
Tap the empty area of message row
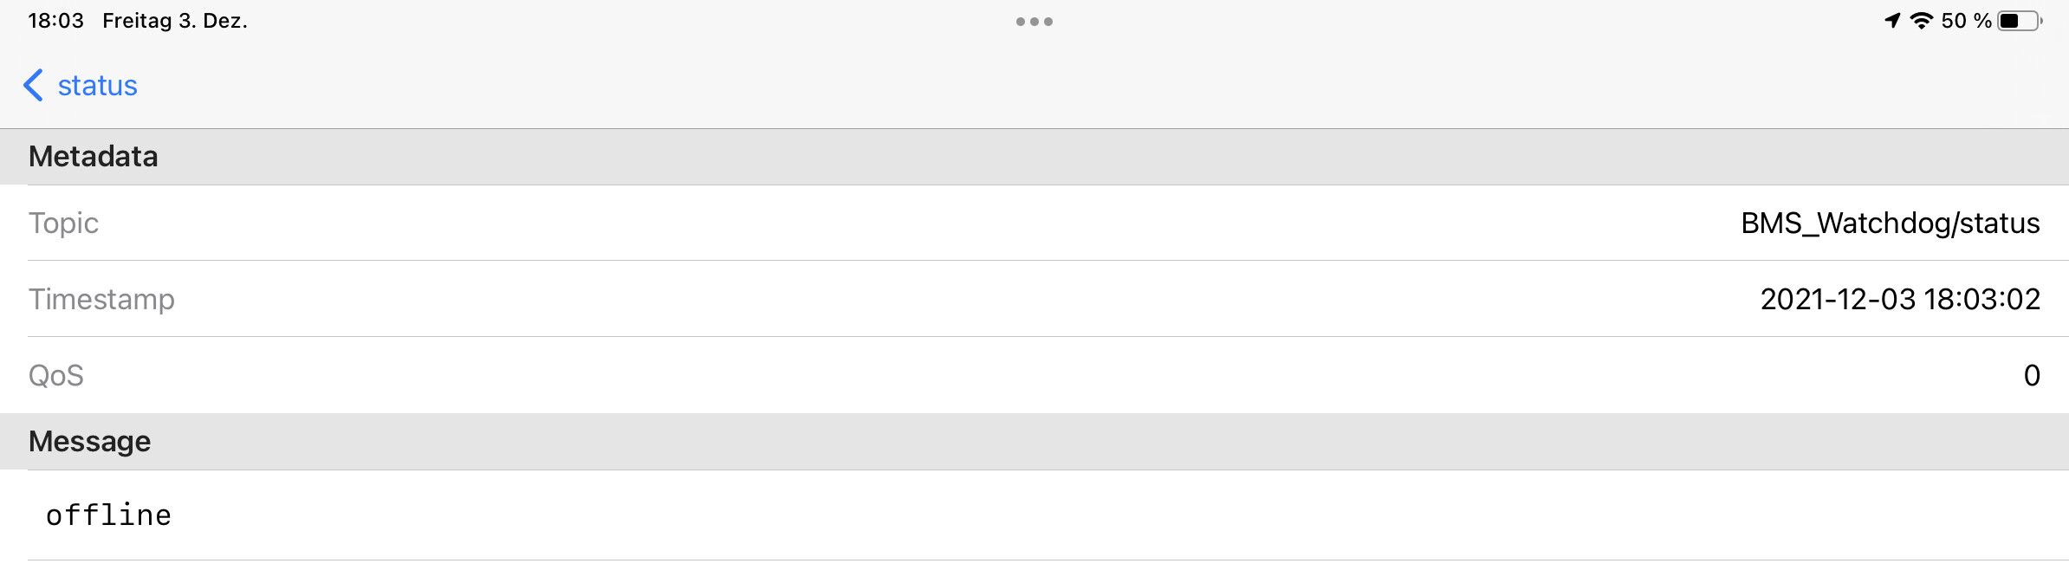tap(1118, 515)
